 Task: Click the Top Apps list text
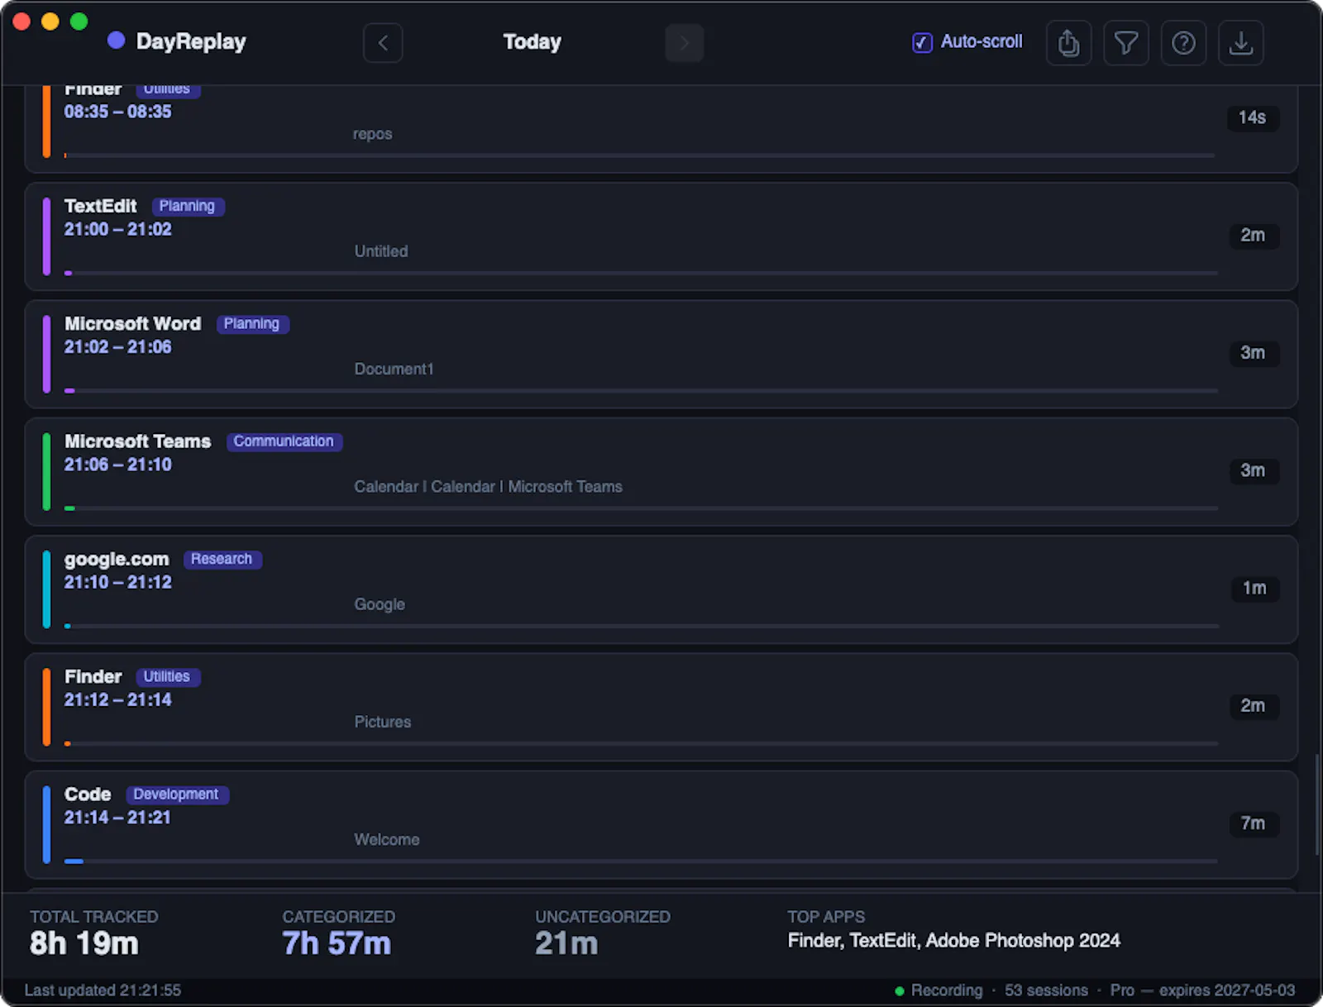click(953, 941)
